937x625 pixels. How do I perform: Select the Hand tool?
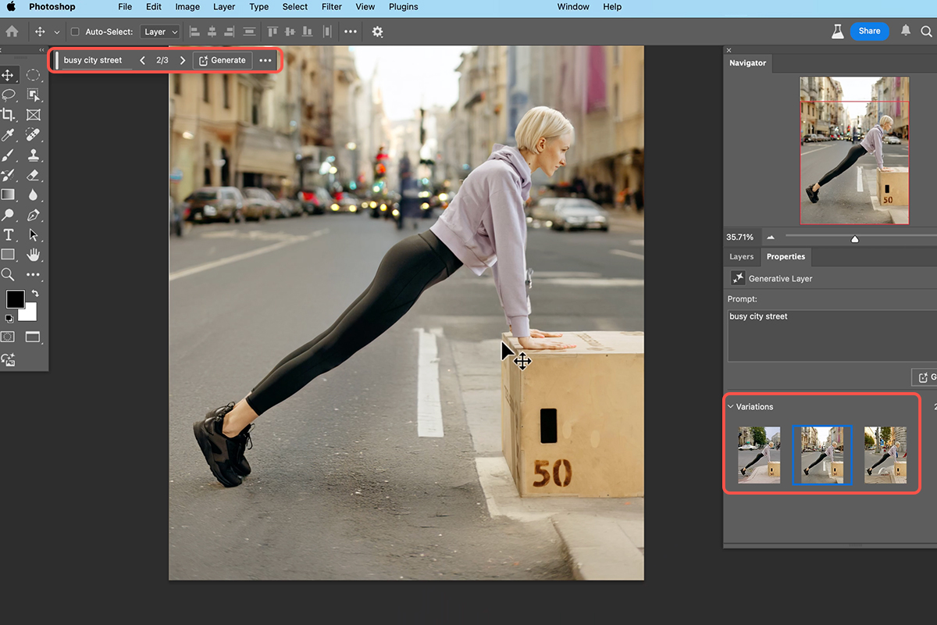pos(33,254)
